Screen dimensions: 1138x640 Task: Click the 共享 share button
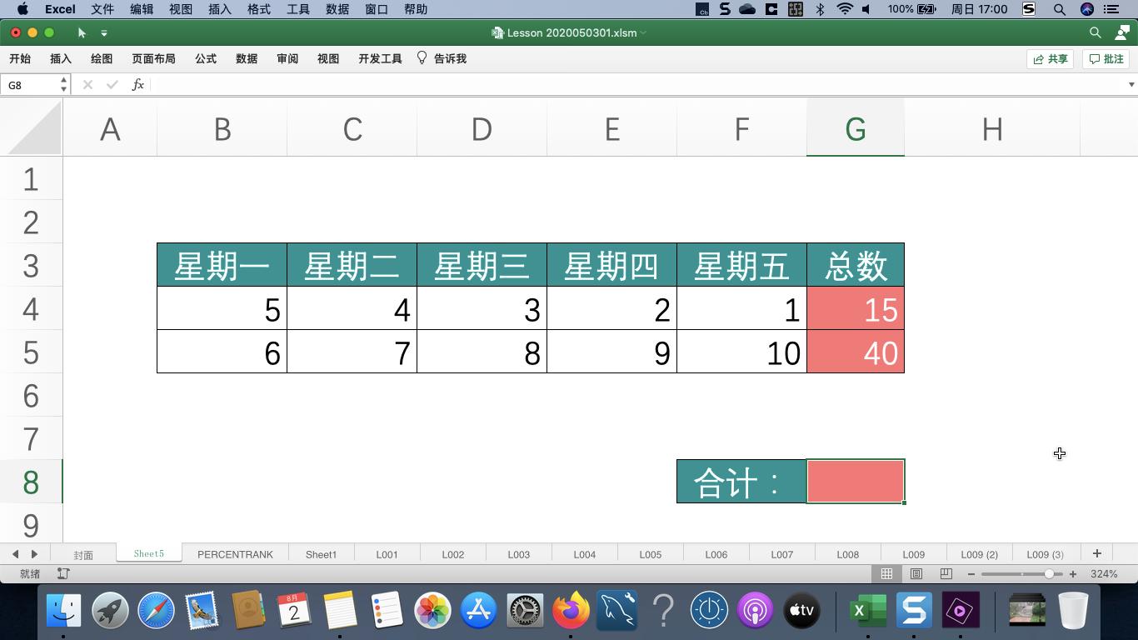click(x=1050, y=59)
